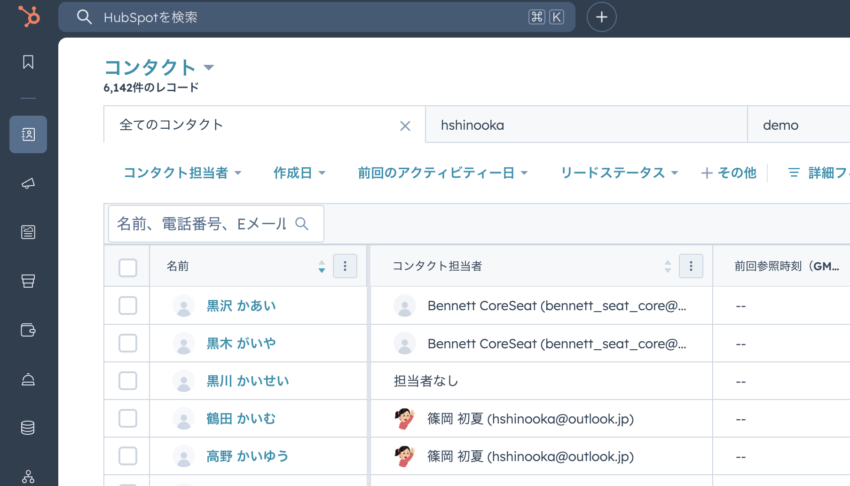Click the round plus create button
The height and width of the screenshot is (486, 850).
(x=602, y=17)
